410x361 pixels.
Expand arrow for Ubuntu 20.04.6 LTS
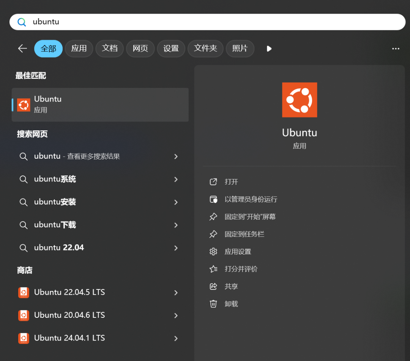pyautogui.click(x=176, y=316)
